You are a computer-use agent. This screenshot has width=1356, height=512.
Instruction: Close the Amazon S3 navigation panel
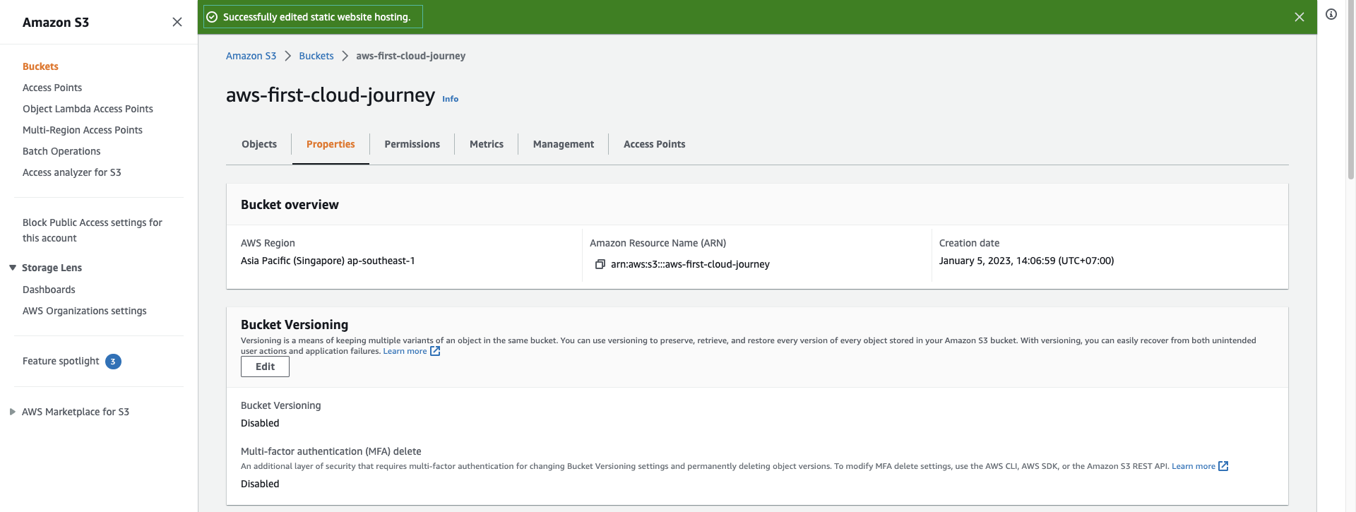pyautogui.click(x=177, y=22)
